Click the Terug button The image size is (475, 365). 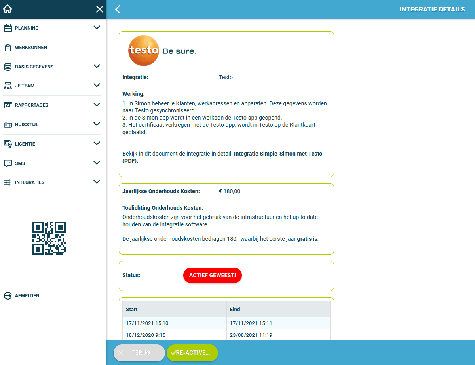tap(139, 353)
